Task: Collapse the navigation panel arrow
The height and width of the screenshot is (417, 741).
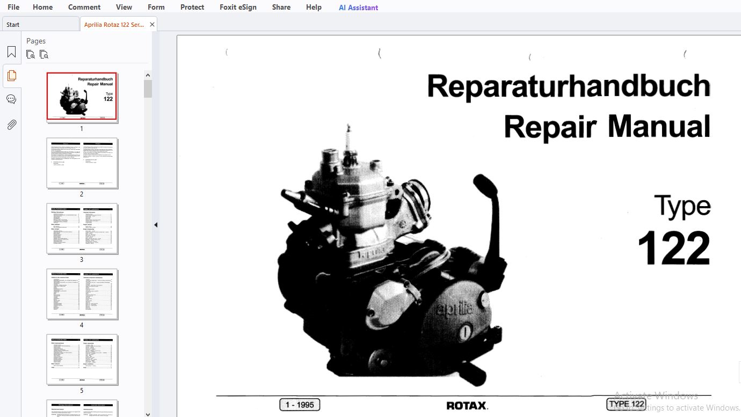Action: (156, 225)
